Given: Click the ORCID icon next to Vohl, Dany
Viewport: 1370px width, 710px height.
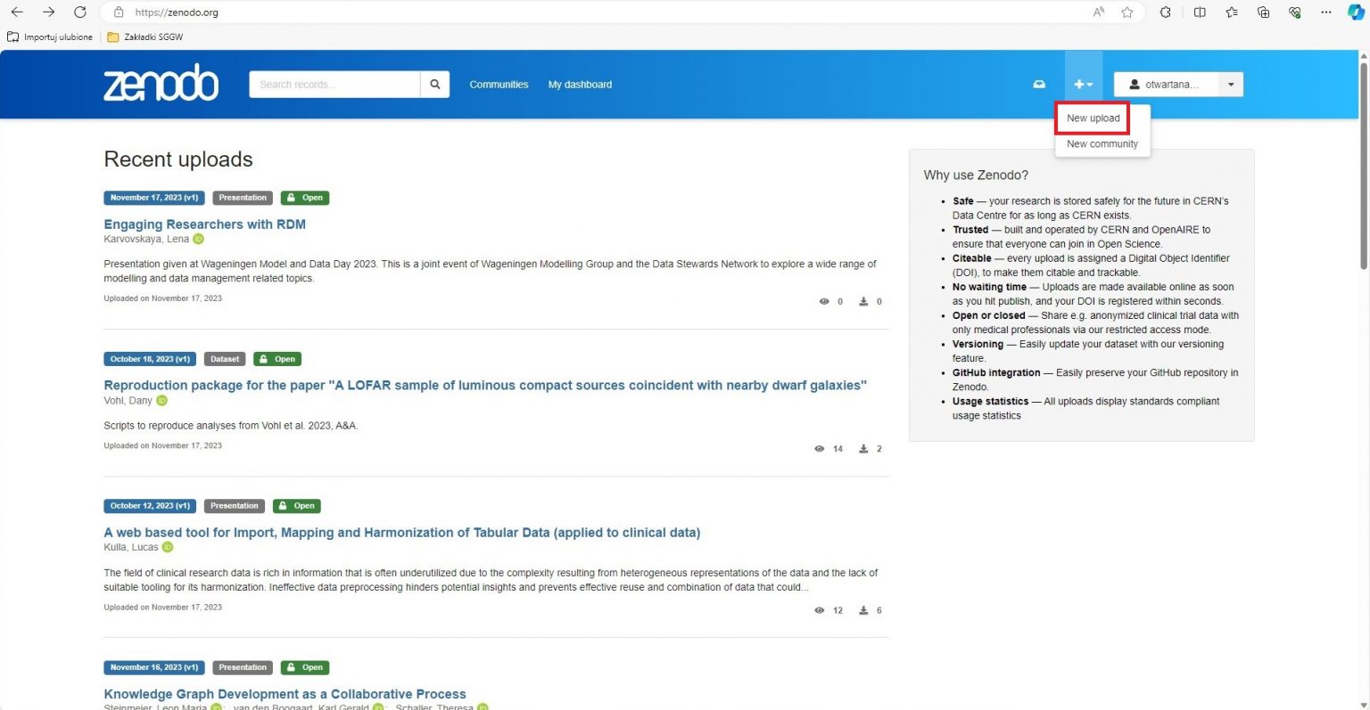Looking at the screenshot, I should click(161, 401).
